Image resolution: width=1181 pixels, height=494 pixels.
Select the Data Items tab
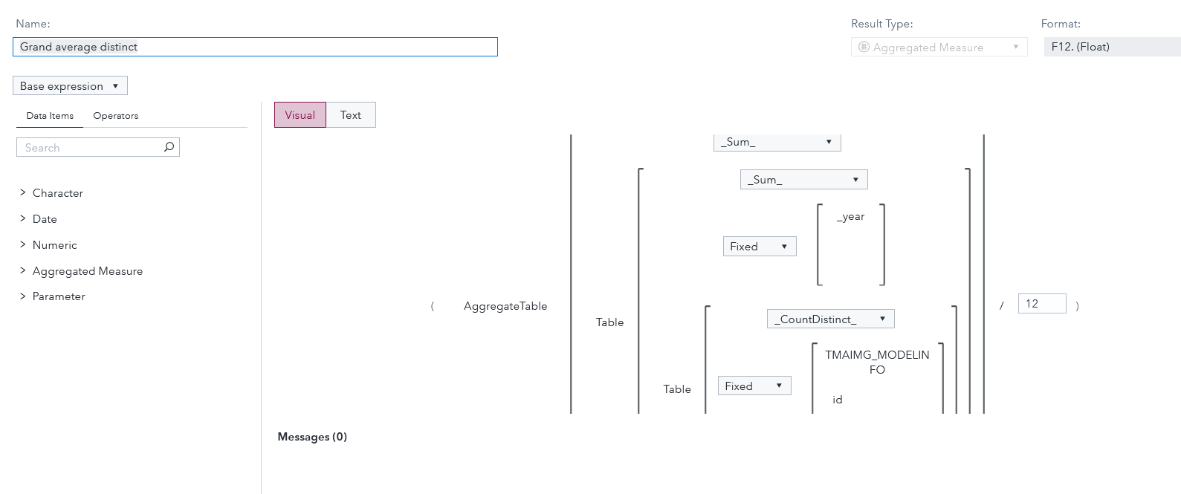tap(50, 116)
